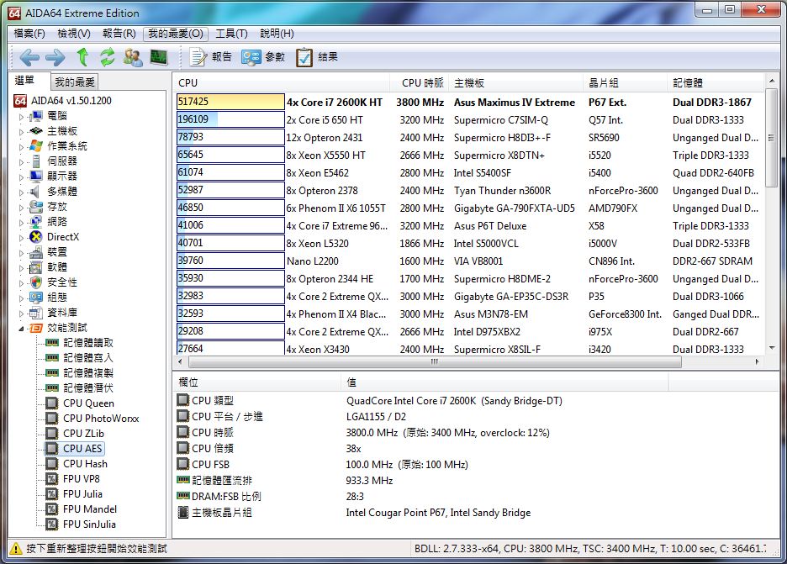The height and width of the screenshot is (564, 787).
Task: Select the CPU ZLib benchmark icon
Action: point(51,433)
